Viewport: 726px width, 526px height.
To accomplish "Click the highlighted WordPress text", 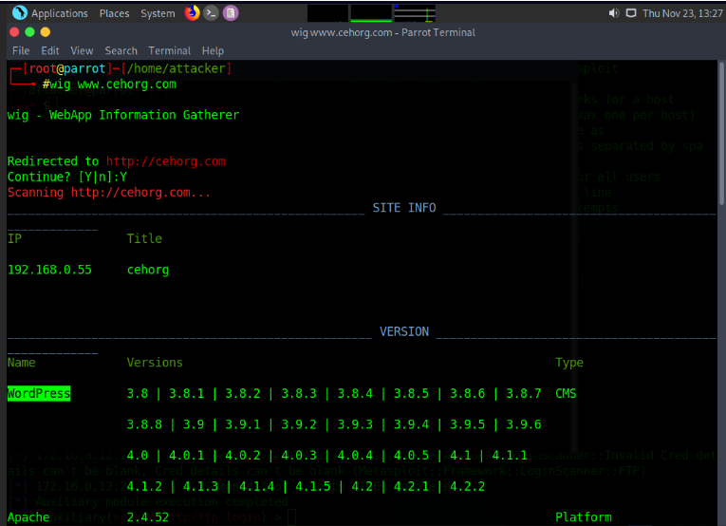I will (39, 393).
